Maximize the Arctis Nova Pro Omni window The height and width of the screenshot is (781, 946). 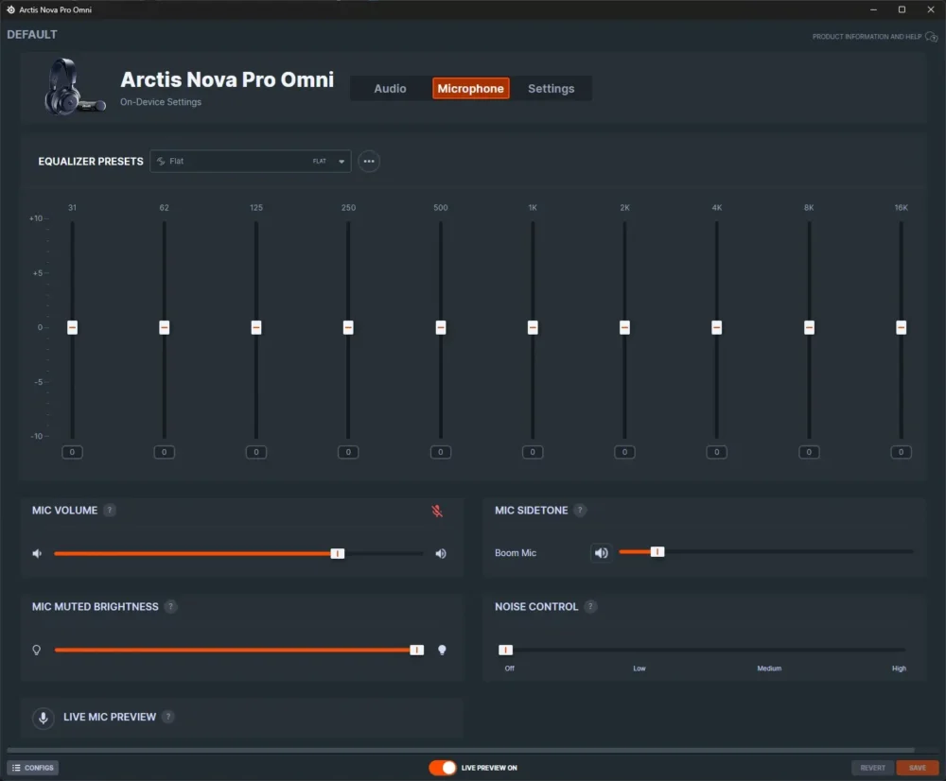[x=902, y=9]
